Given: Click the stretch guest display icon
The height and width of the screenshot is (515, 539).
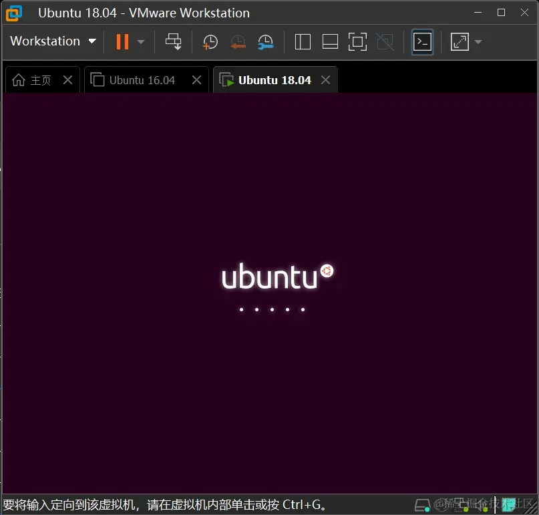Looking at the screenshot, I should [x=460, y=42].
